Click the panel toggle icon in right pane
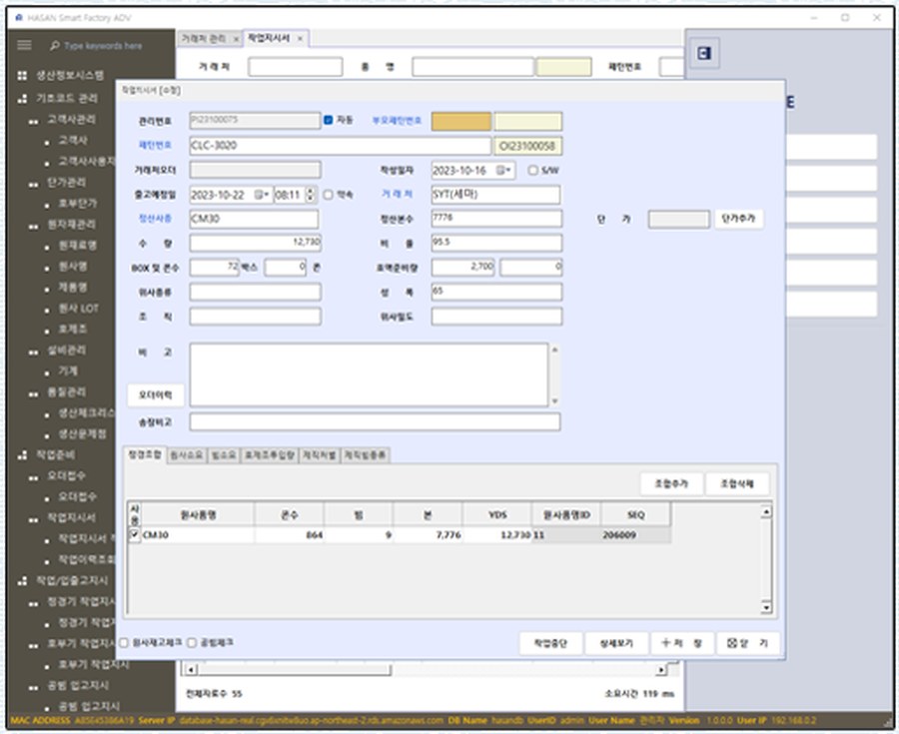899x734 pixels. [x=704, y=53]
